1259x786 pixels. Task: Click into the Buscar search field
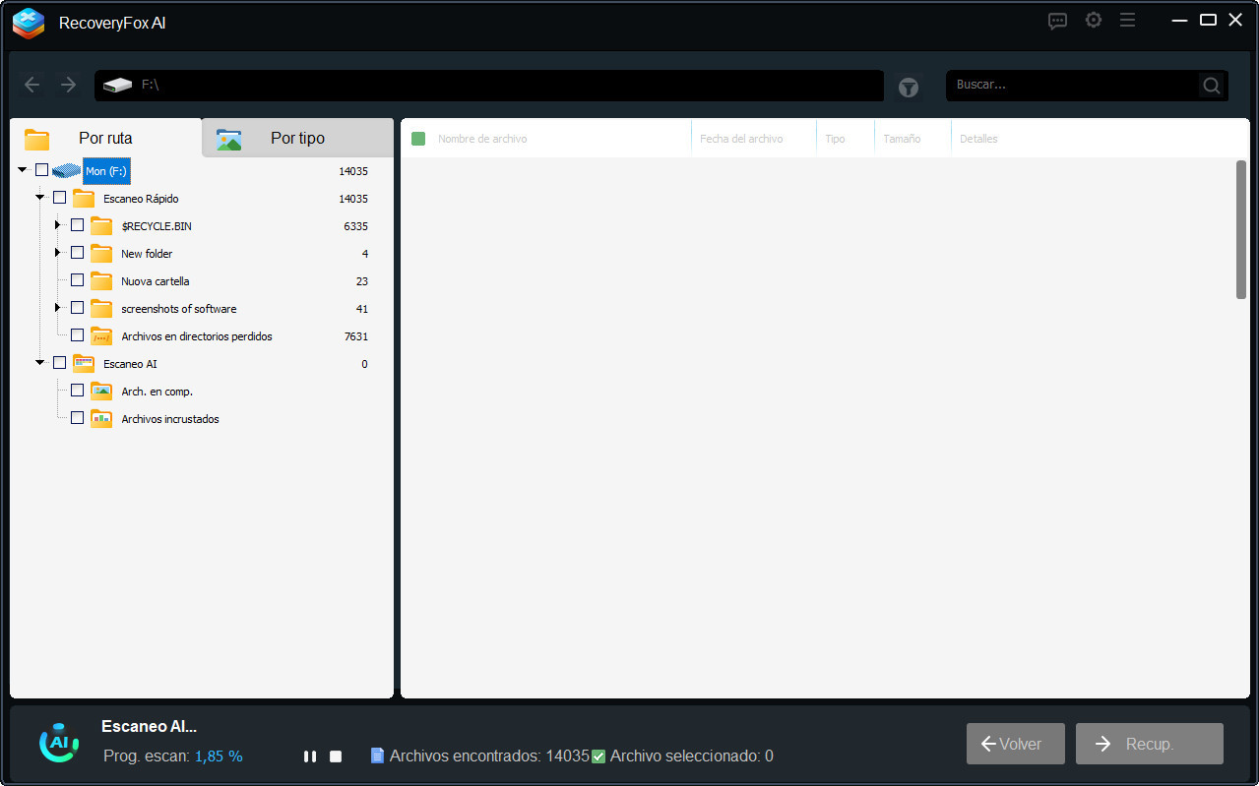pyautogui.click(x=1072, y=86)
